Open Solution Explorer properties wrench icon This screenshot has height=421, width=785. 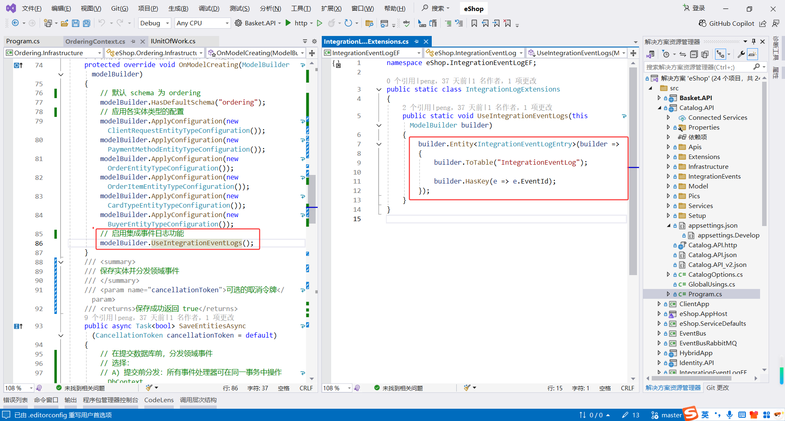(741, 54)
